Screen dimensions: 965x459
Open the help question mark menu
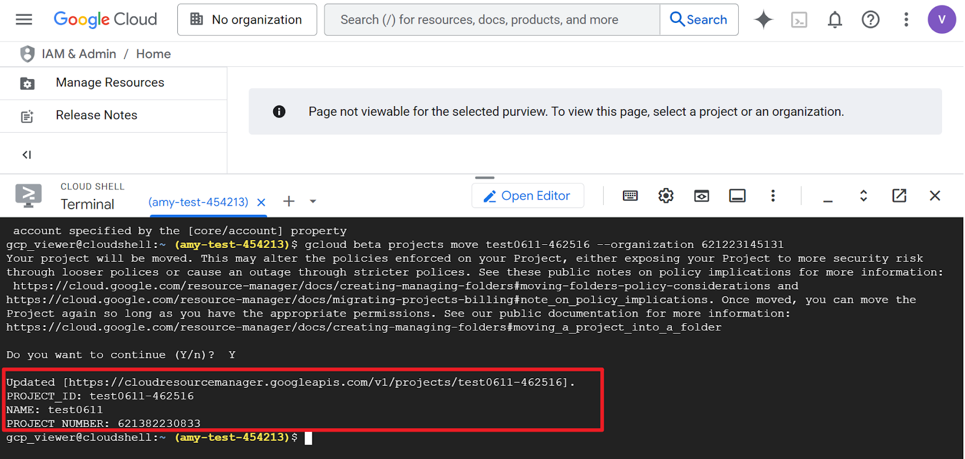870,20
